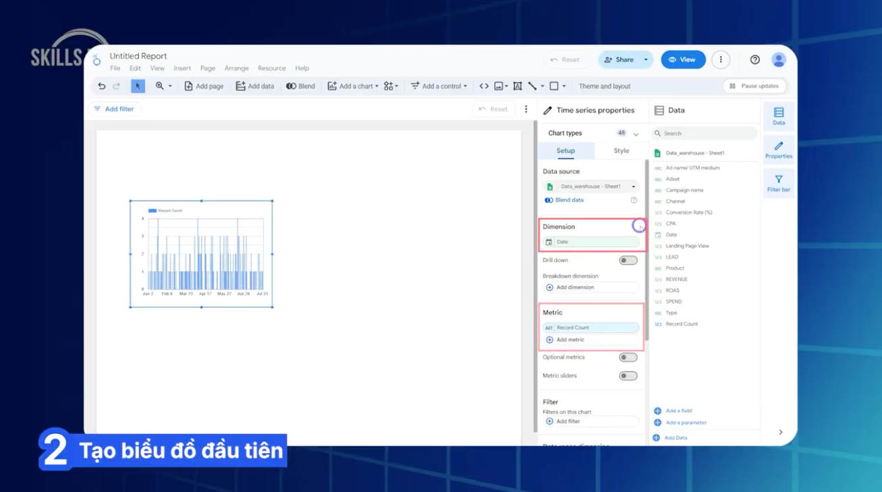The image size is (882, 492).
Task: Enable the Optional metrics toggle
Action: click(x=628, y=357)
